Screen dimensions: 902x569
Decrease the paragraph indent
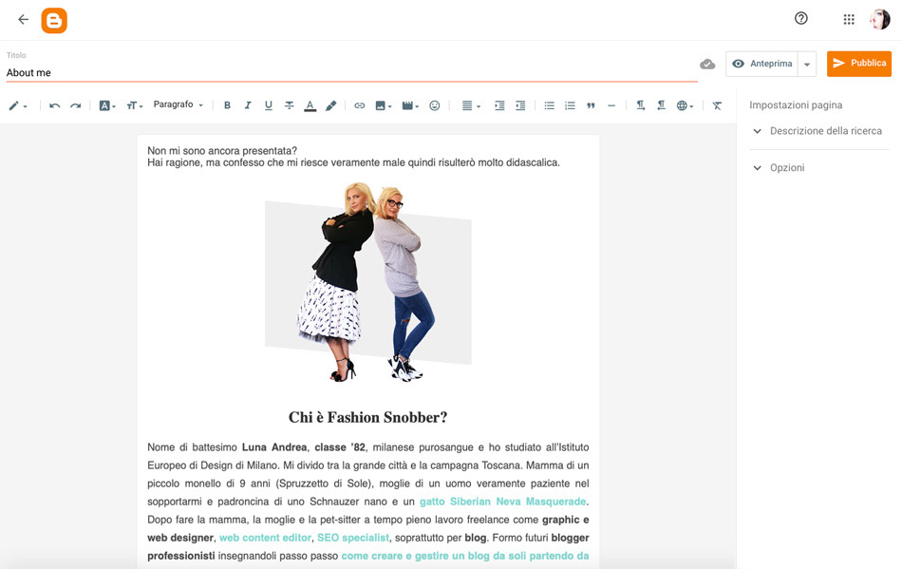pos(520,105)
